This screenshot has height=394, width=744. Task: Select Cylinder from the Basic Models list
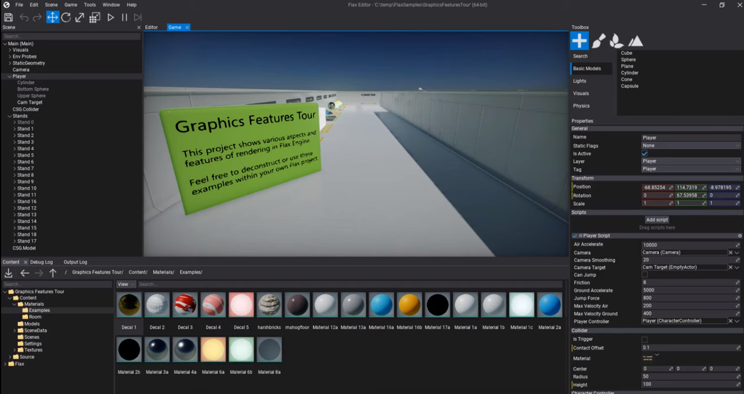pos(629,72)
